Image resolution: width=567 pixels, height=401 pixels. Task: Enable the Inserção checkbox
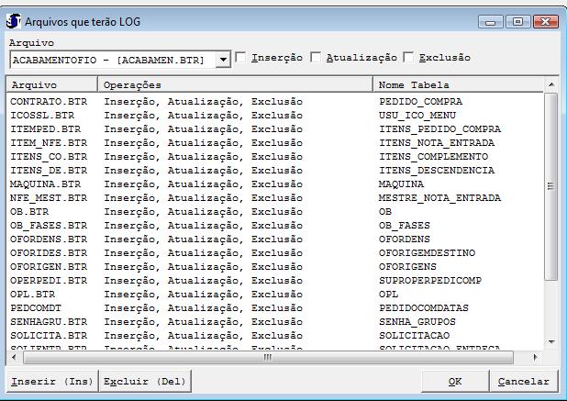(241, 58)
